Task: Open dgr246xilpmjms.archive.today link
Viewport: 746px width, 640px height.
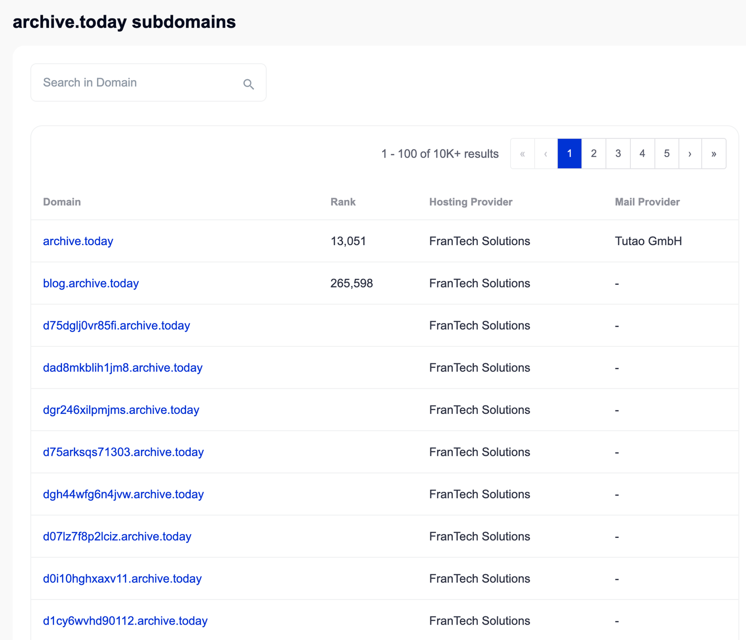Action: [x=121, y=410]
